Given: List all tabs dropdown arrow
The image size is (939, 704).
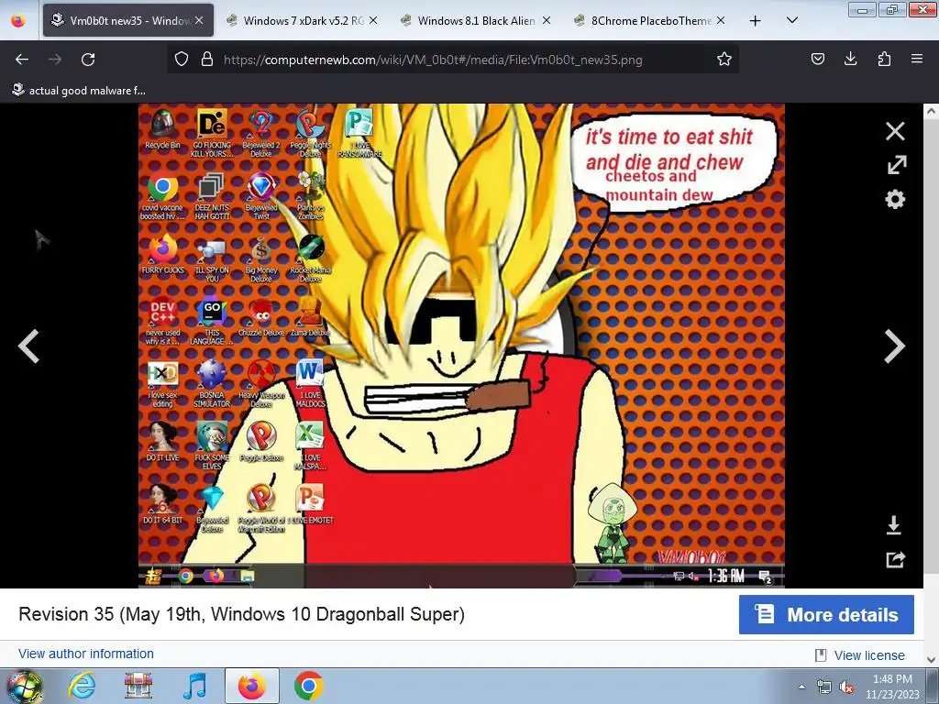Looking at the screenshot, I should click(x=791, y=20).
